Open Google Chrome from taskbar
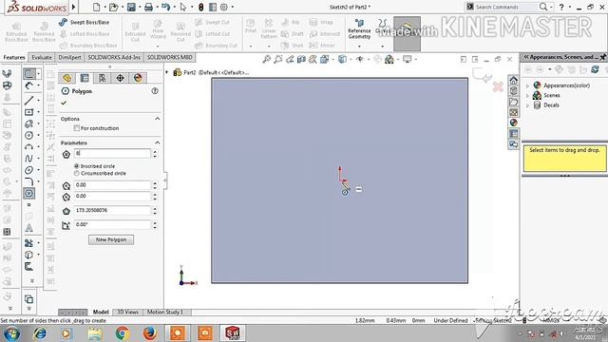Image resolution: width=608 pixels, height=342 pixels. click(x=123, y=333)
